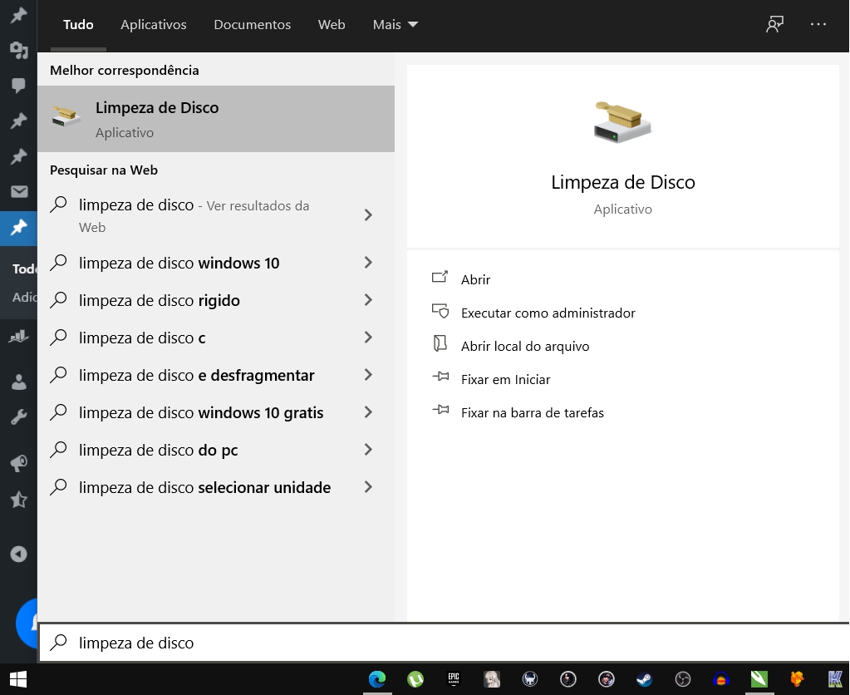The width and height of the screenshot is (850, 695).
Task: Click Abrir to open Limpeza de Disco
Action: [x=475, y=279]
